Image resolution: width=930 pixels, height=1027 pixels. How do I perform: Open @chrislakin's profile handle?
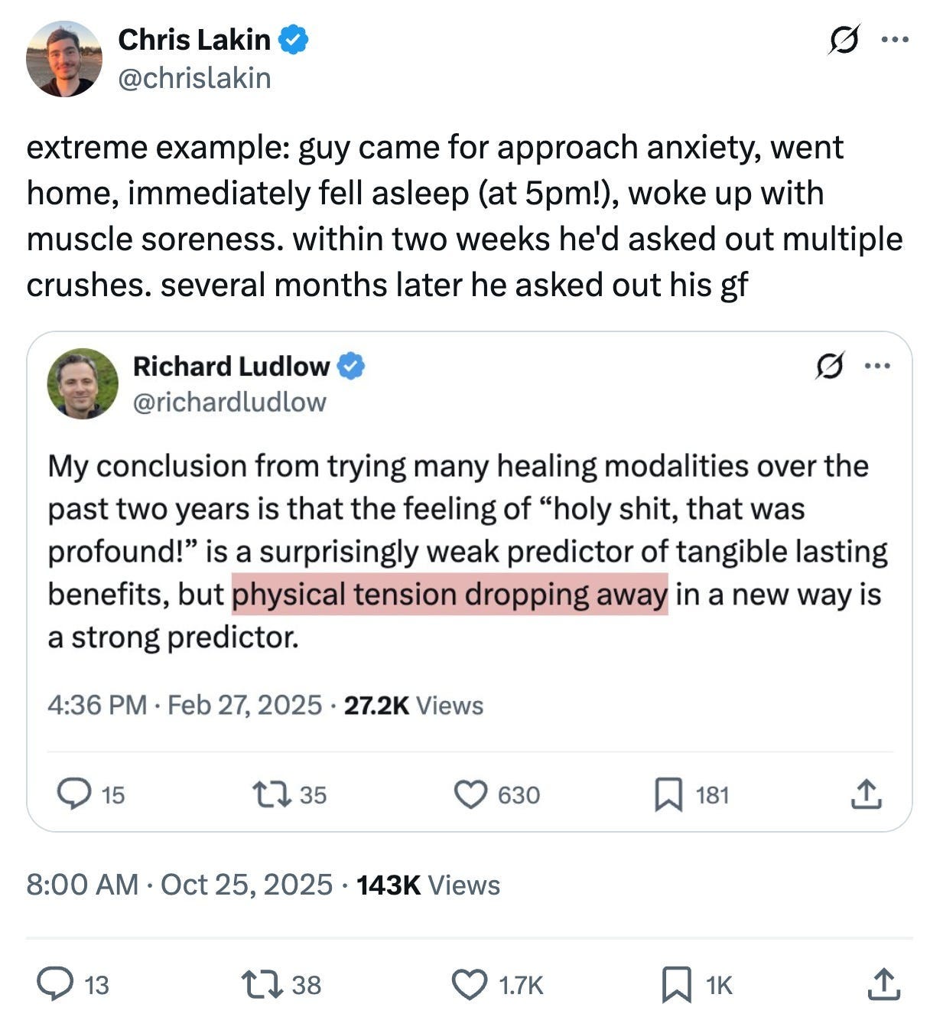(195, 77)
